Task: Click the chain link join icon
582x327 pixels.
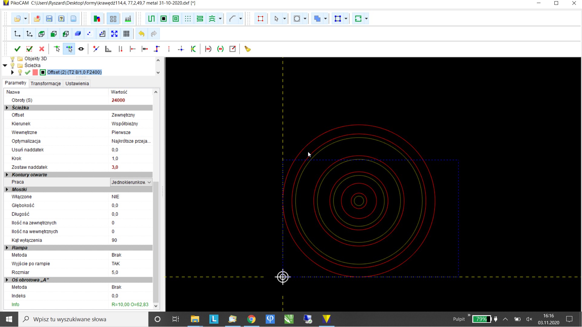Action: (81, 49)
